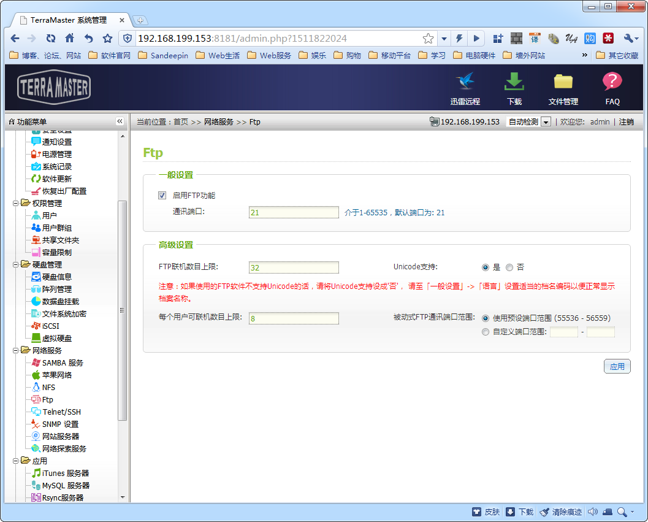Open 博客、论坛、网站 bookmarks folder

tap(45, 55)
